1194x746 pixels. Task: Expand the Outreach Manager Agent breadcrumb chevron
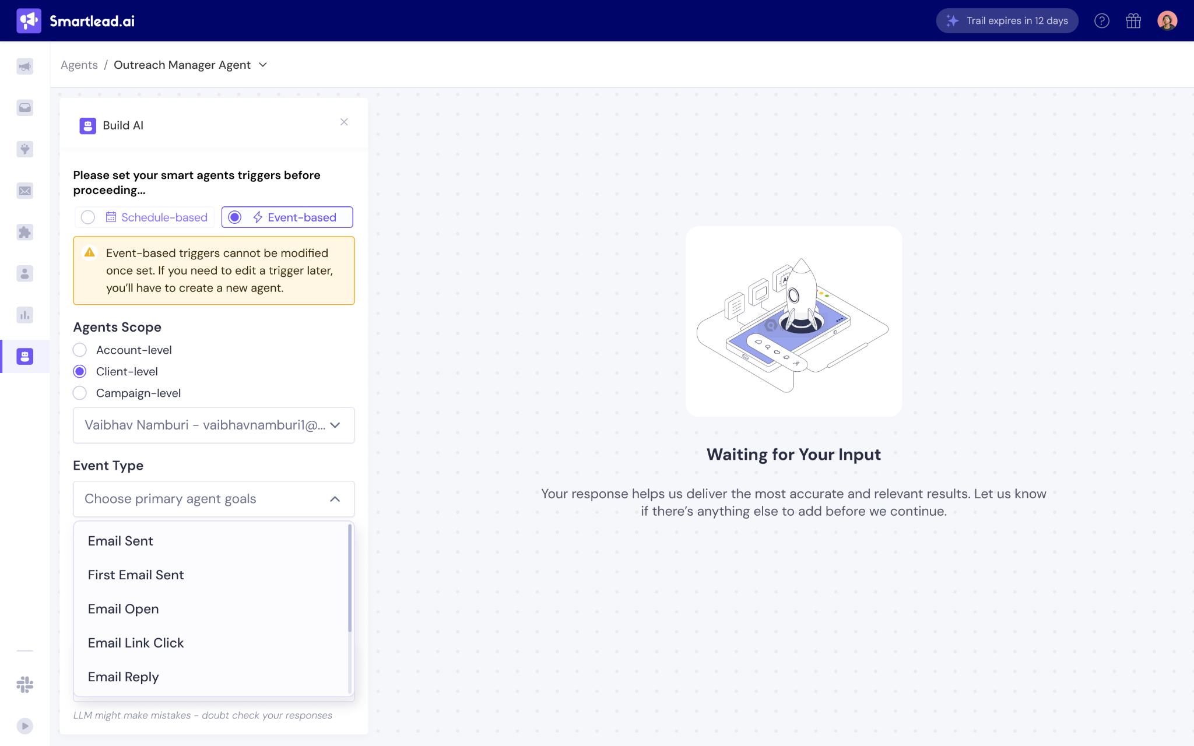pyautogui.click(x=263, y=65)
